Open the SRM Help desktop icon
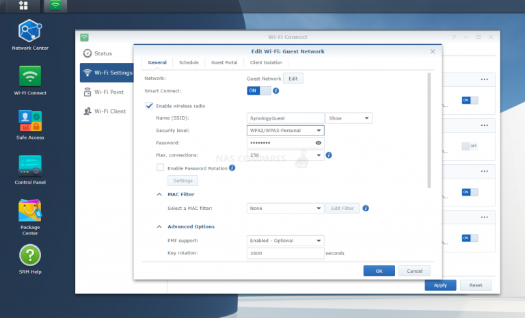525x318 pixels. point(30,259)
